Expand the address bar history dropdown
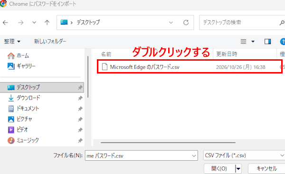This screenshot has height=174, width=285. pyautogui.click(x=171, y=23)
